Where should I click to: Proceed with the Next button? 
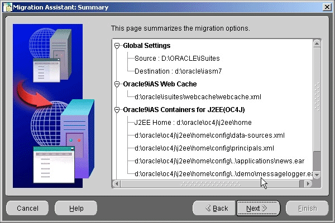(x=259, y=208)
